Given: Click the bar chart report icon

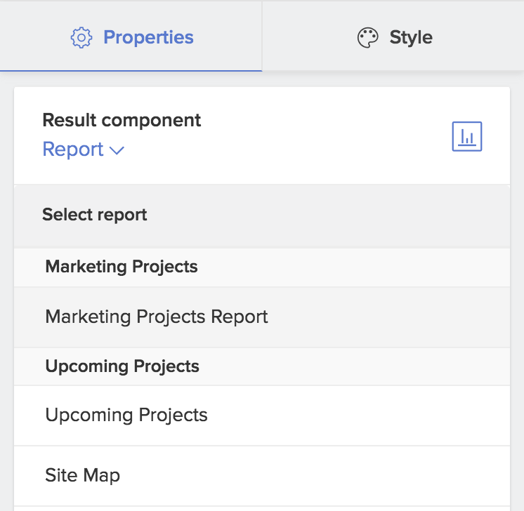Looking at the screenshot, I should point(466,136).
